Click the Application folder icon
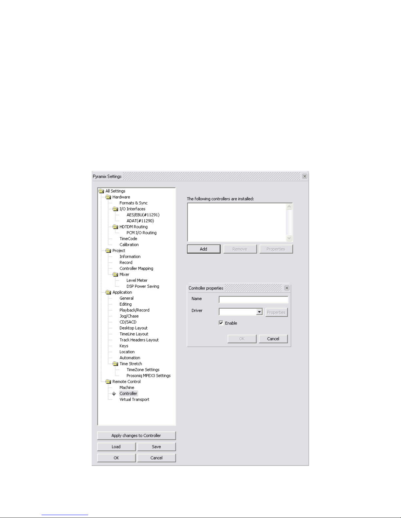This screenshot has width=401, height=518. click(108, 292)
